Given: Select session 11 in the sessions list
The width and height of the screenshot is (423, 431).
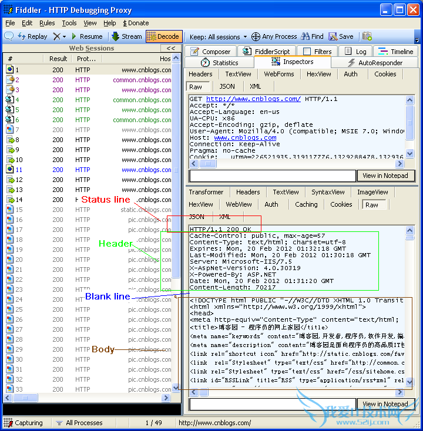Looking at the screenshot, I should 88,170.
